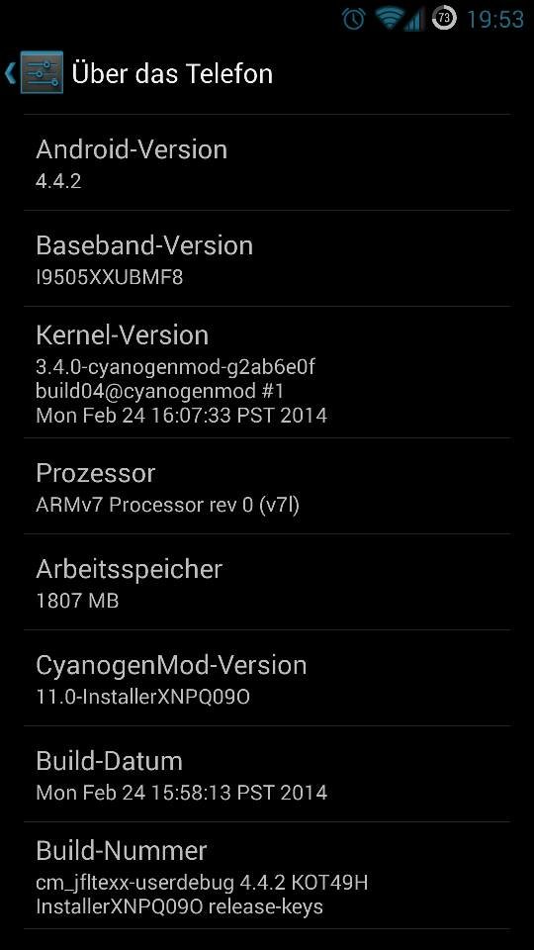Screen dimensions: 534x950
Task: Select the Prozessor ARMv7 entry
Action: [267, 486]
